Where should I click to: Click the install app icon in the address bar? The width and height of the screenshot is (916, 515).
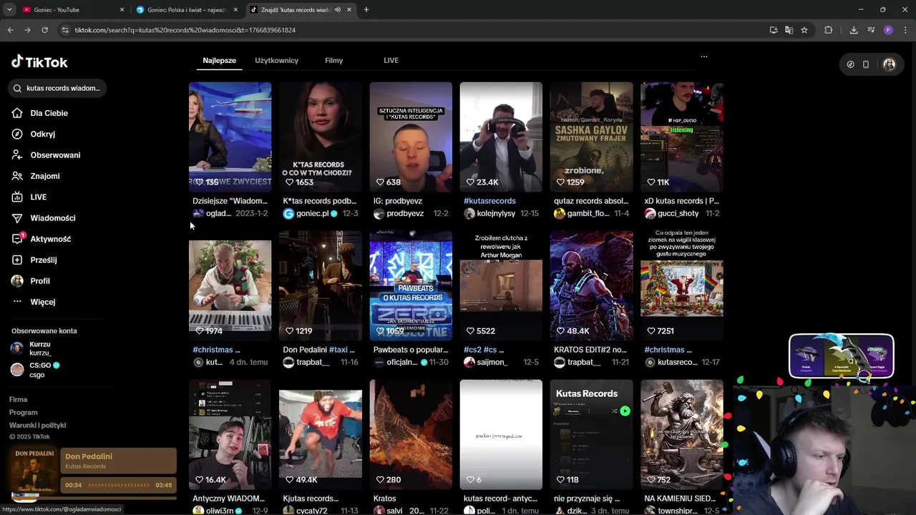(x=774, y=30)
